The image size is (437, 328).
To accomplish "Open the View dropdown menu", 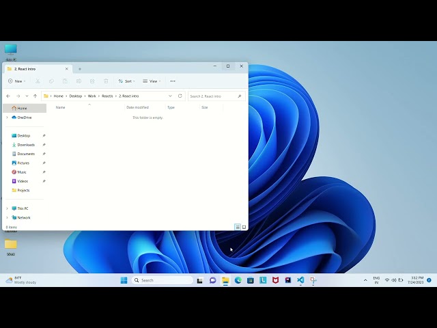I will coord(152,81).
